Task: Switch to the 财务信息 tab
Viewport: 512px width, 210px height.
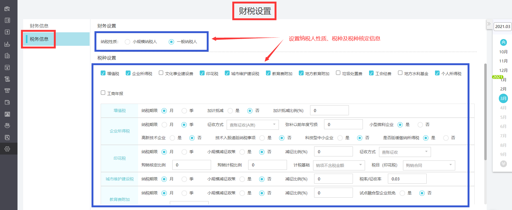Action: pyautogui.click(x=39, y=26)
